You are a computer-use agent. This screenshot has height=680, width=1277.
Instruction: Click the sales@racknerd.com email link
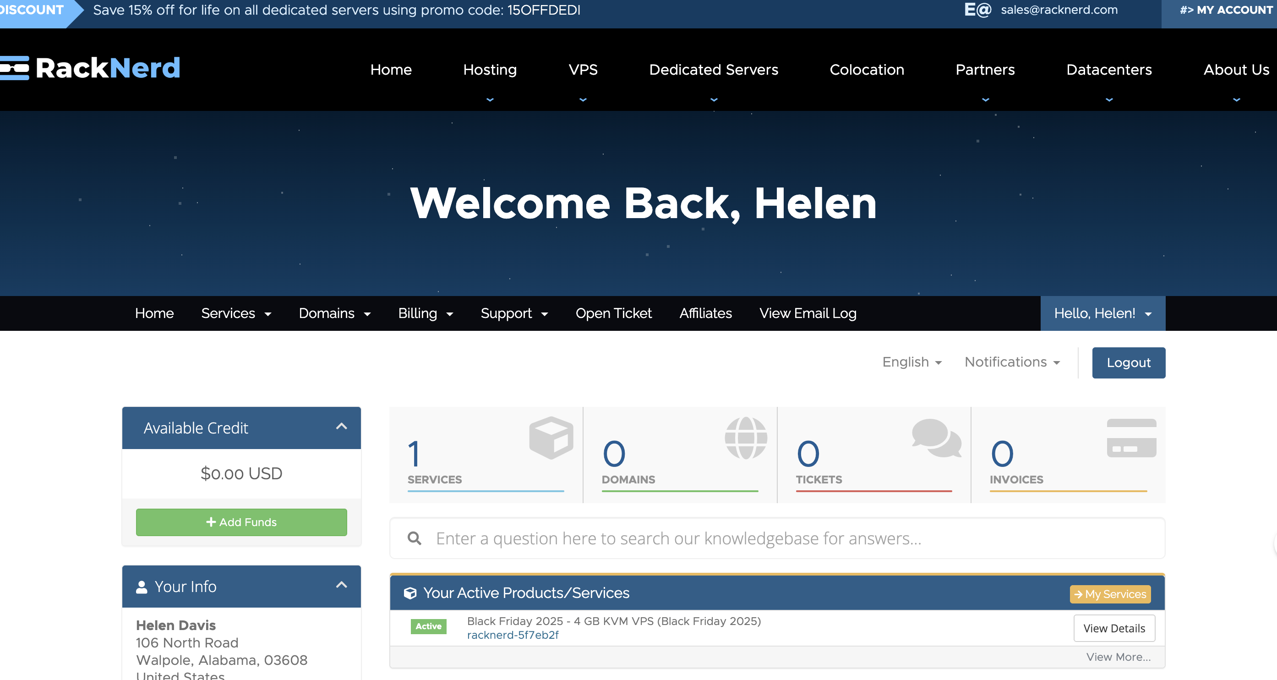[x=1059, y=10]
